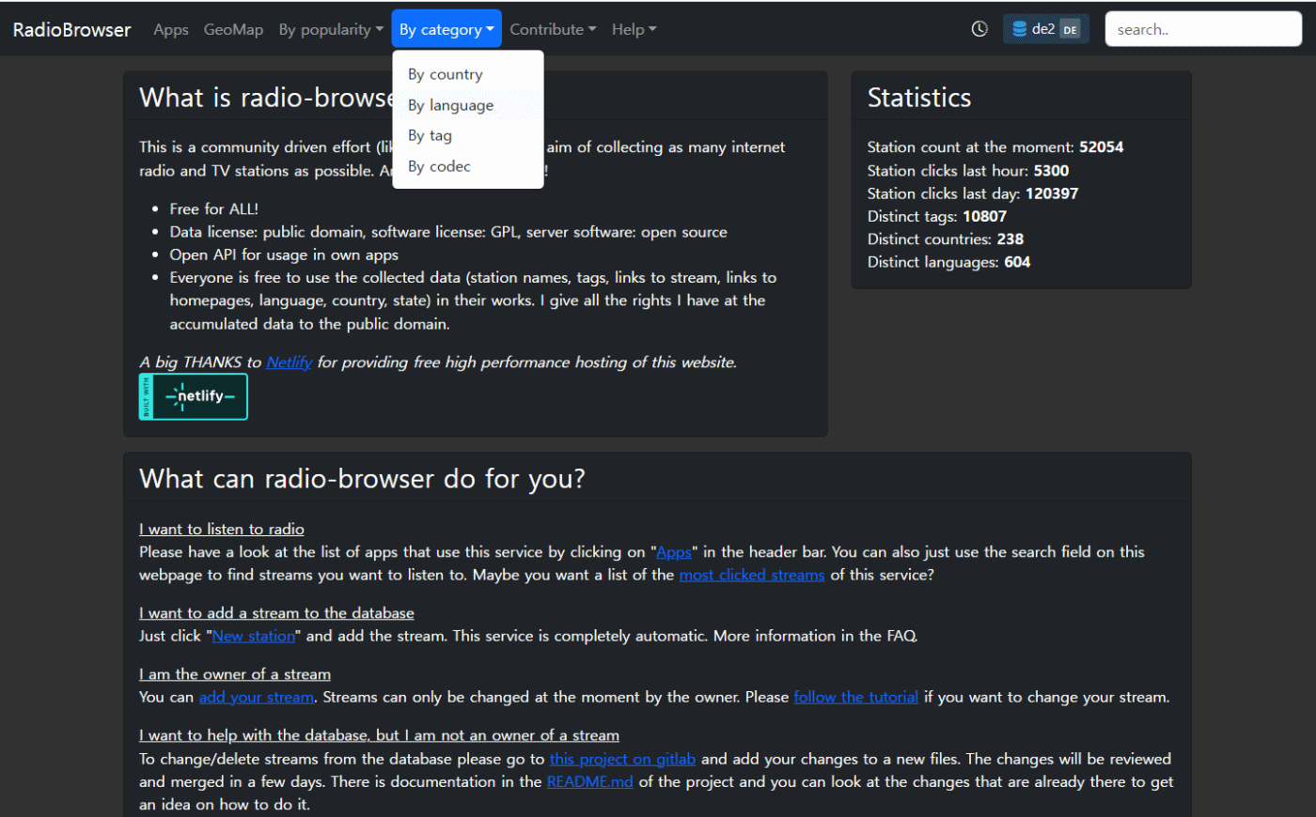Select By country from the menu

point(446,74)
